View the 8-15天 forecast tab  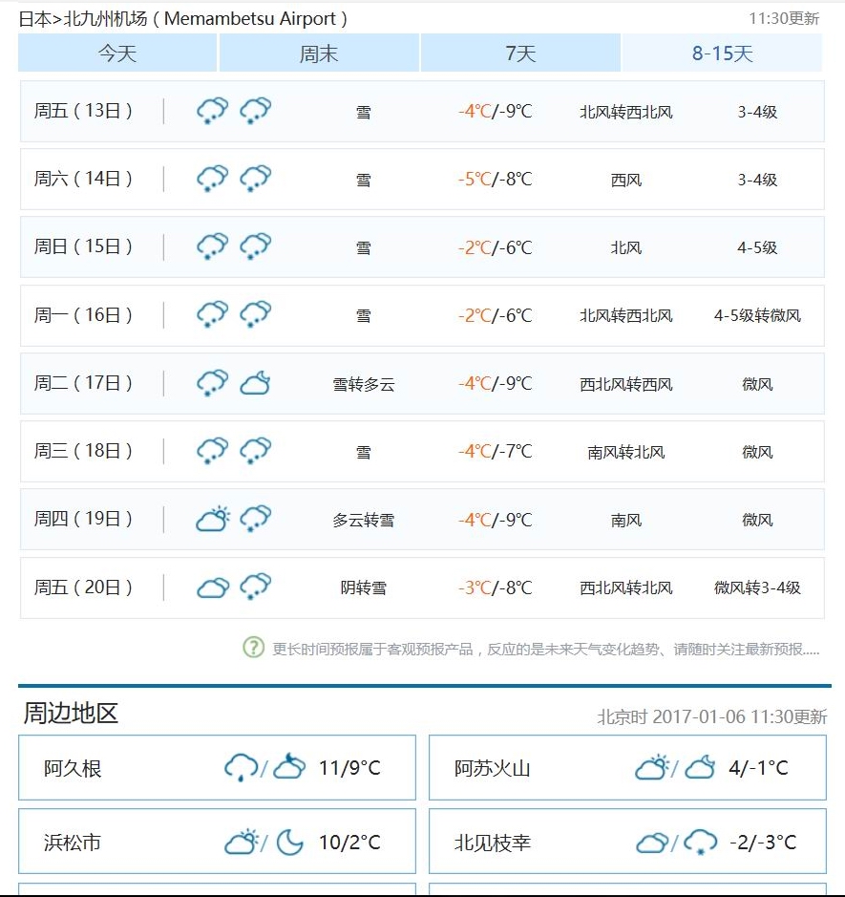(724, 53)
